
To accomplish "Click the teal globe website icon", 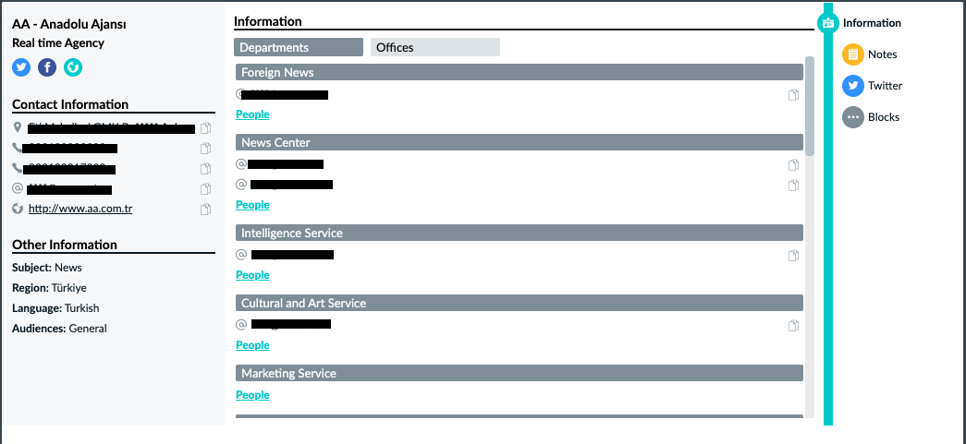I will [73, 67].
